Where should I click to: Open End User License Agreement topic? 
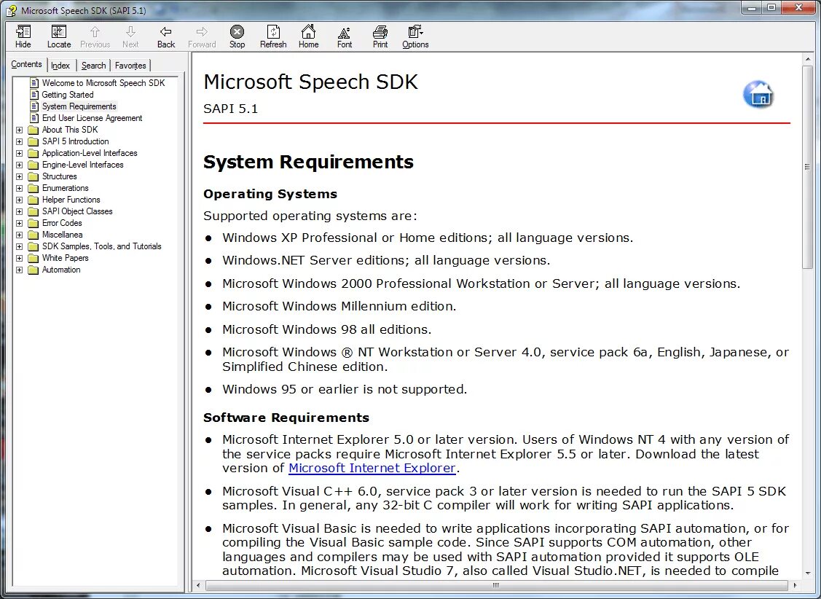pos(92,118)
